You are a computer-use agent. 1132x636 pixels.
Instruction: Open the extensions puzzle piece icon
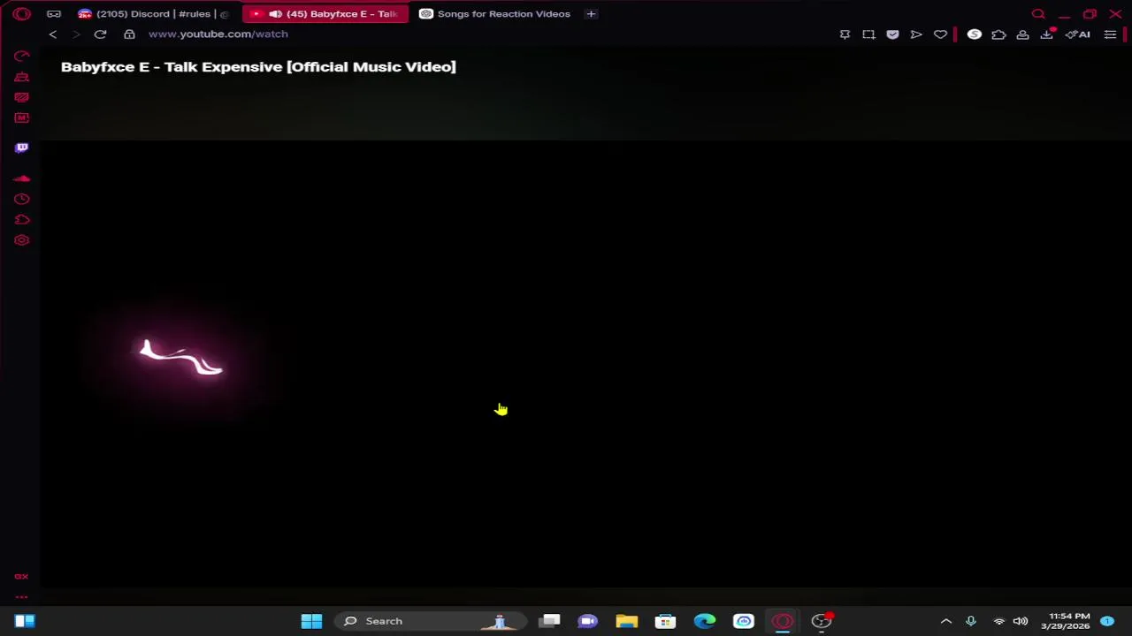pos(998,34)
